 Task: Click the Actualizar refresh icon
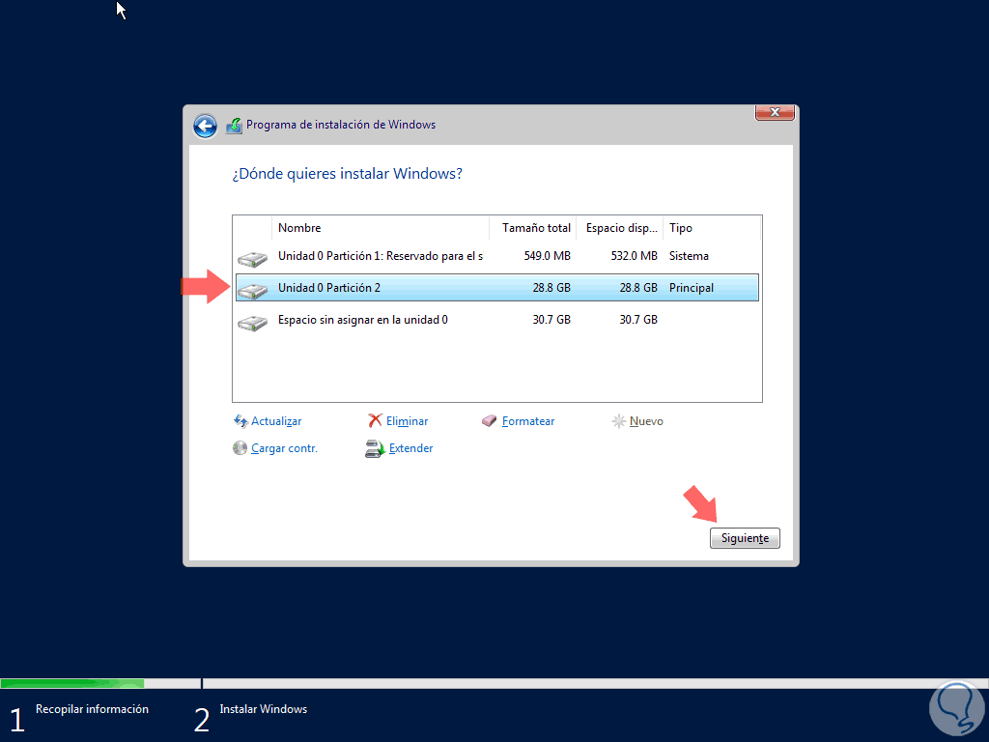point(240,421)
